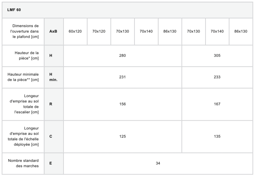Select the 70x120 dimension cell
This screenshot has height=177, width=255.
tap(99, 31)
